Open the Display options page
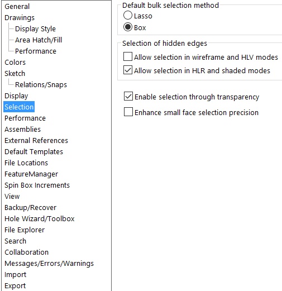This screenshot has width=282, height=291. (16, 96)
